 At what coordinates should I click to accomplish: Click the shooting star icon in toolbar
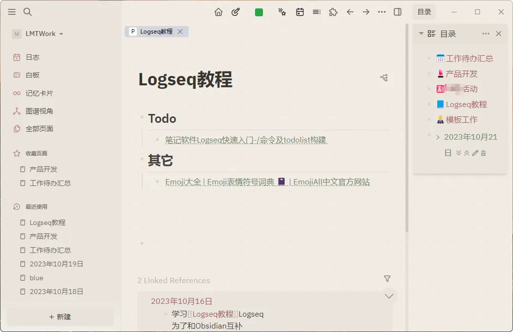[282, 12]
